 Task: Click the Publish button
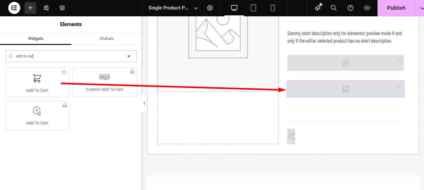pos(396,8)
